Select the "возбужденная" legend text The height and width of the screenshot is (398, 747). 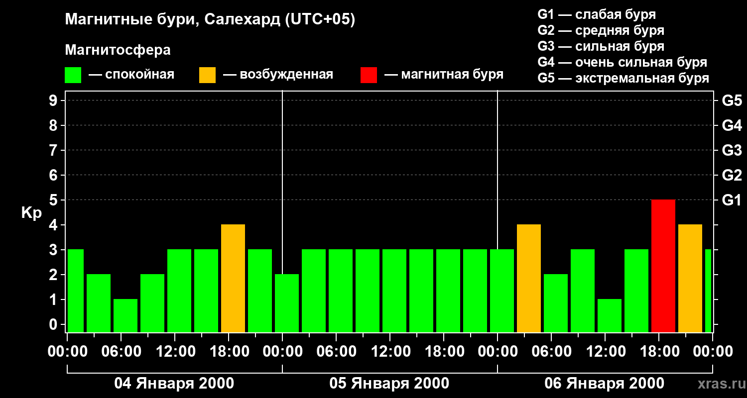(x=286, y=75)
